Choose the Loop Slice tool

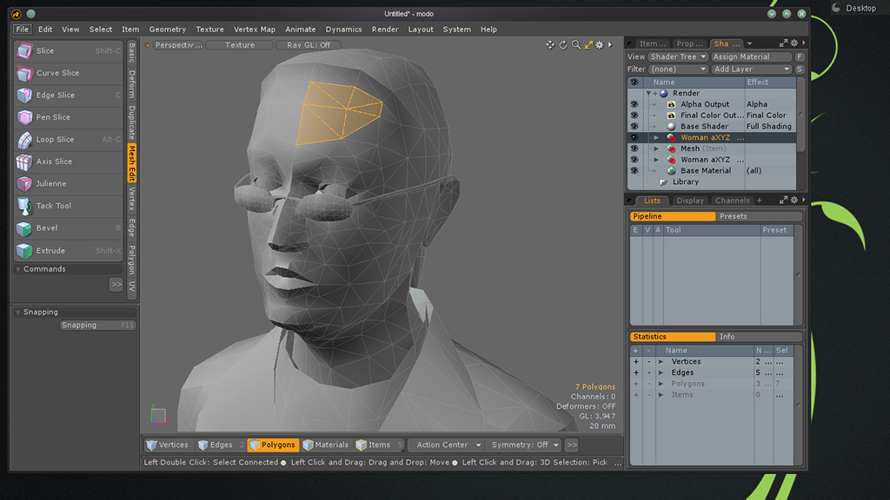point(68,140)
